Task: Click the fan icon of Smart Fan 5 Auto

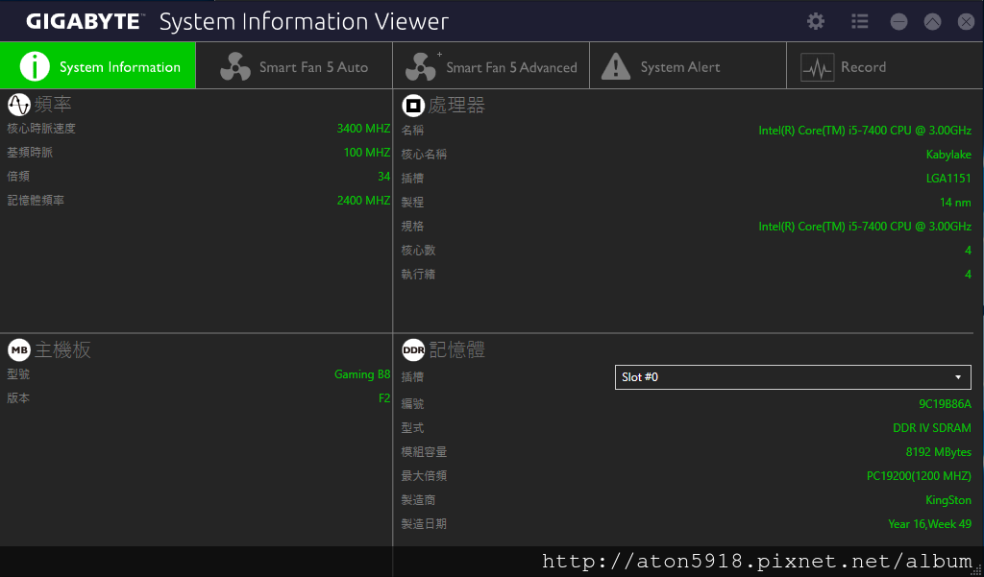Action: [x=235, y=66]
